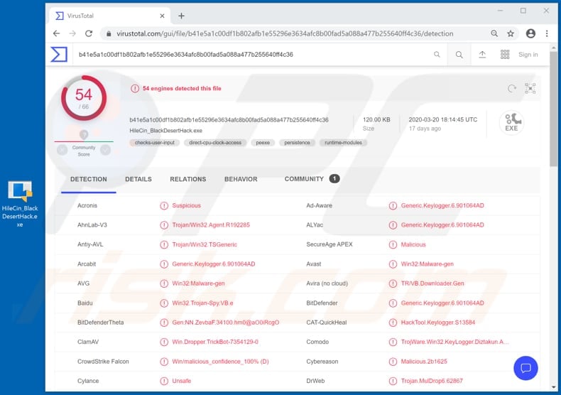This screenshot has height=395, width=561.
Task: Click the browser URL address bar
Action: [285, 33]
